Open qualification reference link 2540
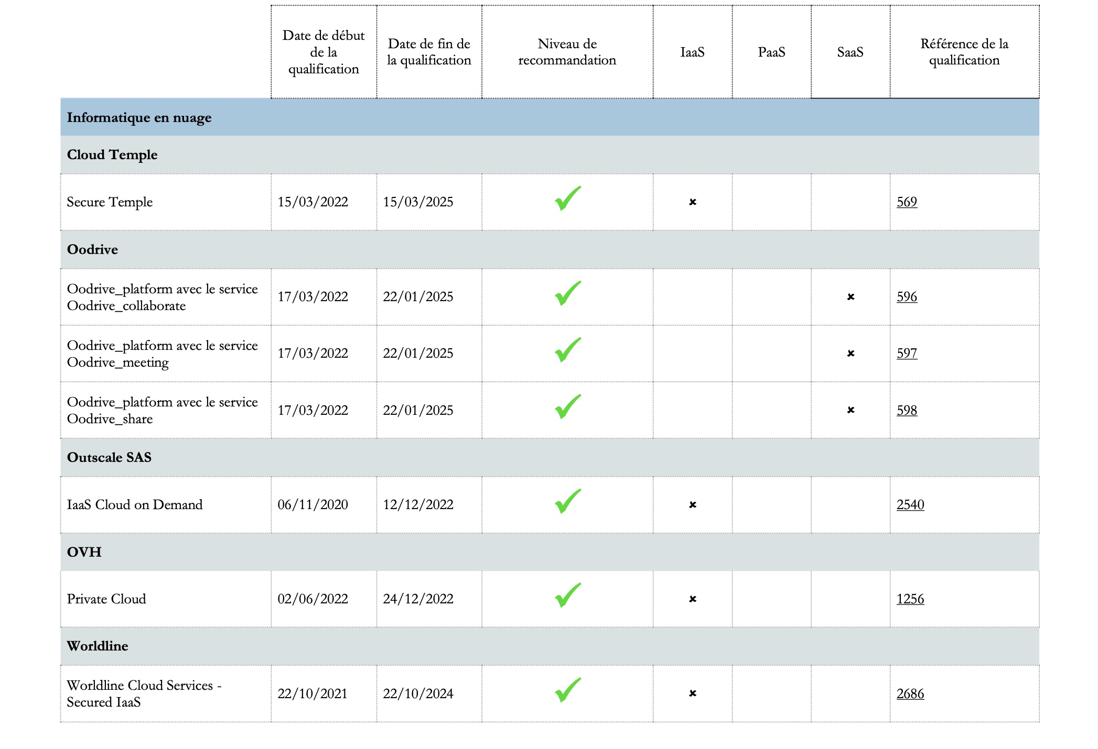Image resolution: width=1098 pixels, height=749 pixels. 910,505
